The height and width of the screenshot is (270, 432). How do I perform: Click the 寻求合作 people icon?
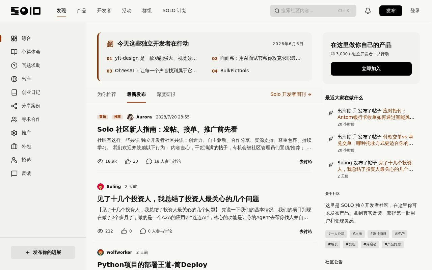tap(14, 119)
